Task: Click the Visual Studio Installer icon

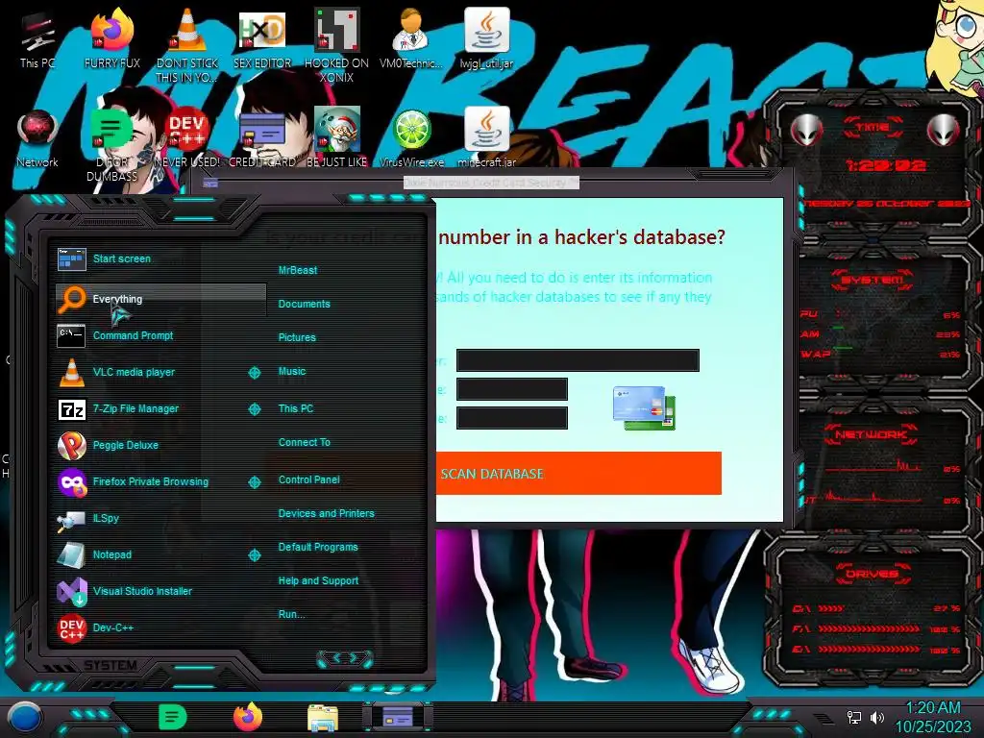Action: [71, 591]
